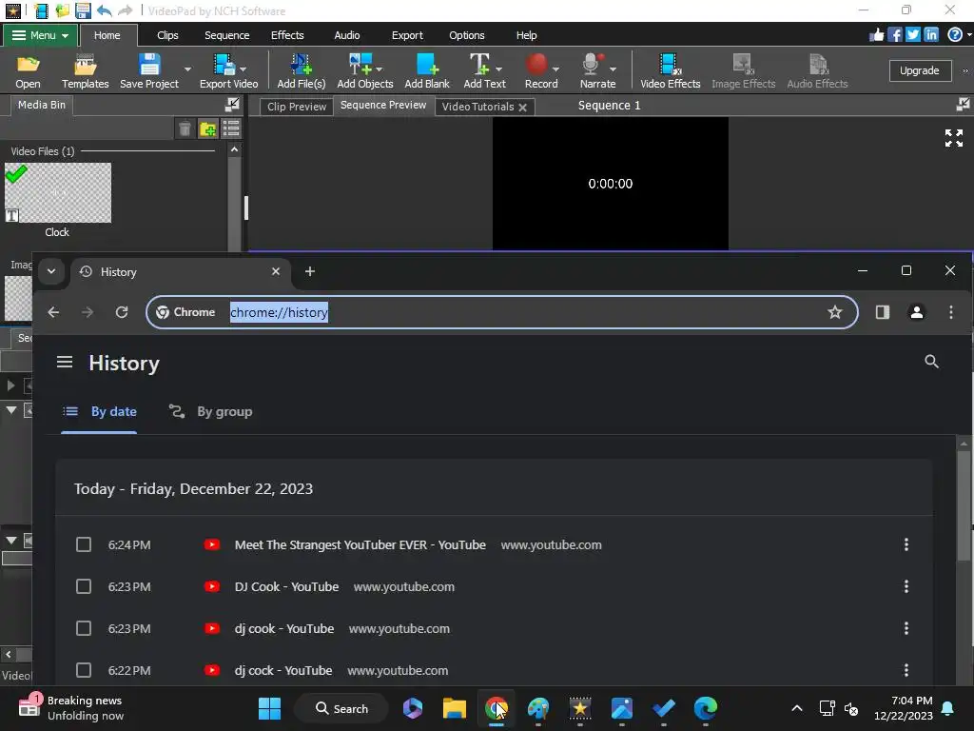Image resolution: width=974 pixels, height=731 pixels.
Task: Undock the Media Bin panel
Action: click(x=232, y=105)
